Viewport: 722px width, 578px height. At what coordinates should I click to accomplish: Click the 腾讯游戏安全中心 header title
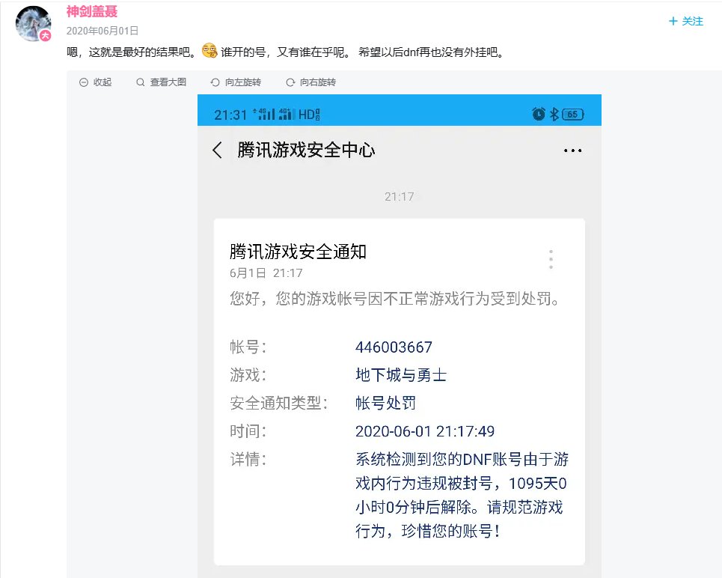tap(306, 150)
